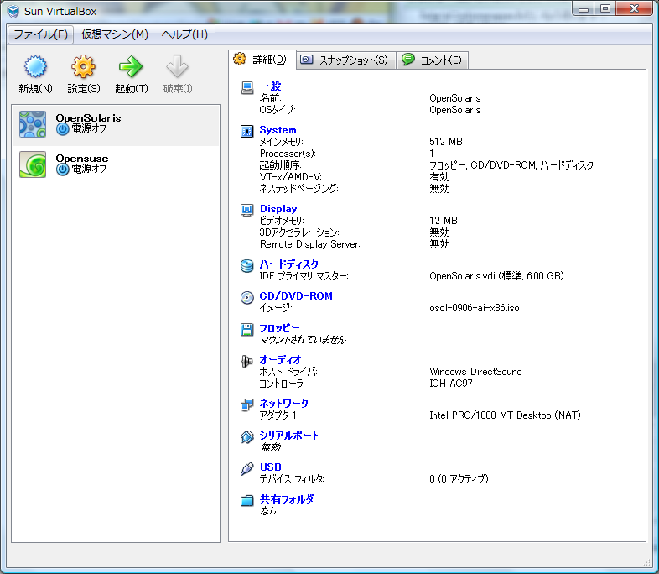
Task: Click the 破棄(I) discard icon
Action: (x=178, y=66)
